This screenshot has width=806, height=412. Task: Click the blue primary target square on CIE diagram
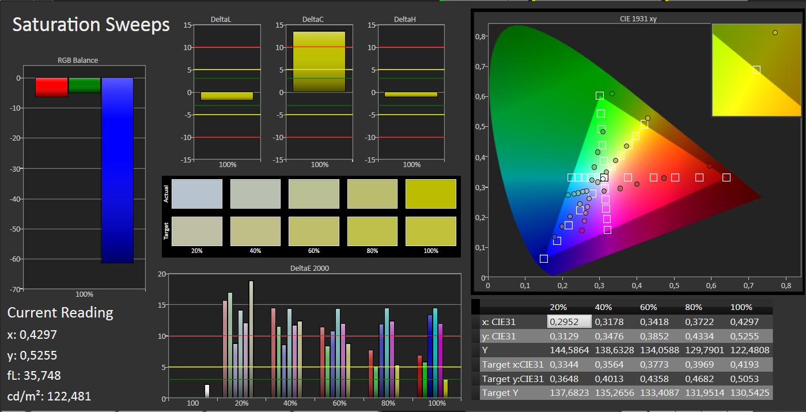pyautogui.click(x=543, y=259)
